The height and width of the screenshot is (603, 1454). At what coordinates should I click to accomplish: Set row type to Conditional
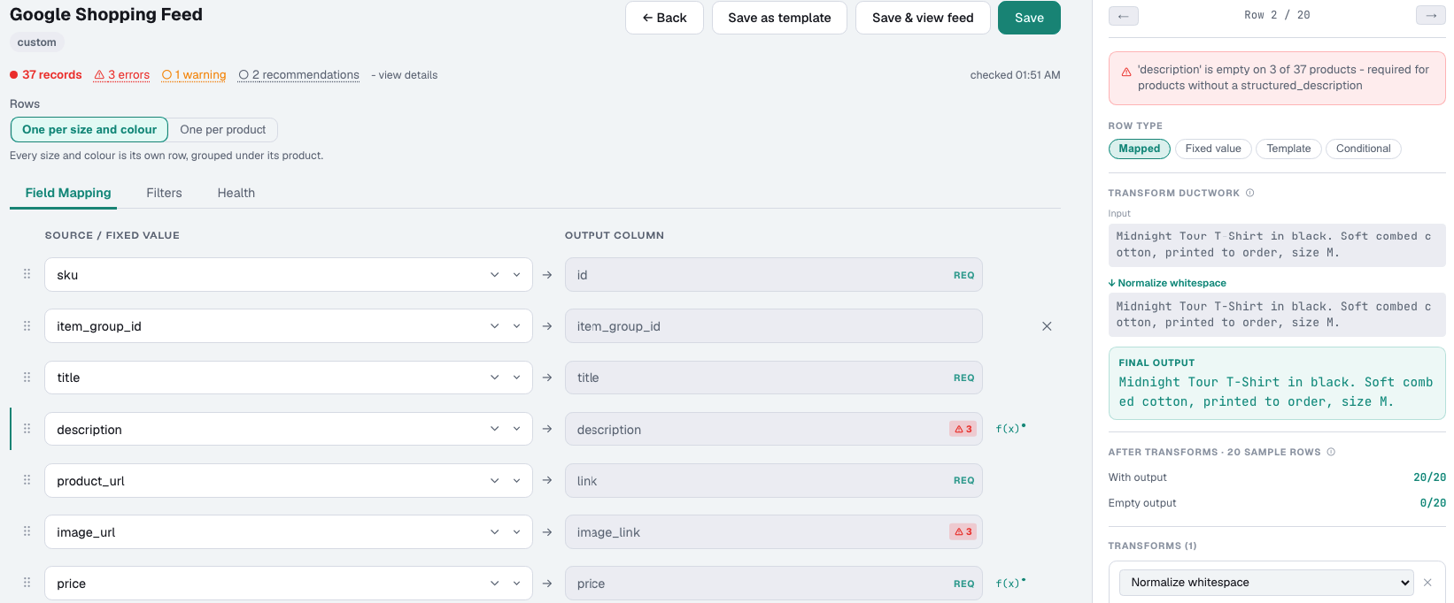pos(1363,149)
